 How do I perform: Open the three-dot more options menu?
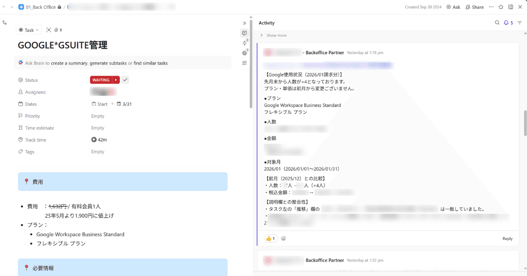[x=491, y=7]
